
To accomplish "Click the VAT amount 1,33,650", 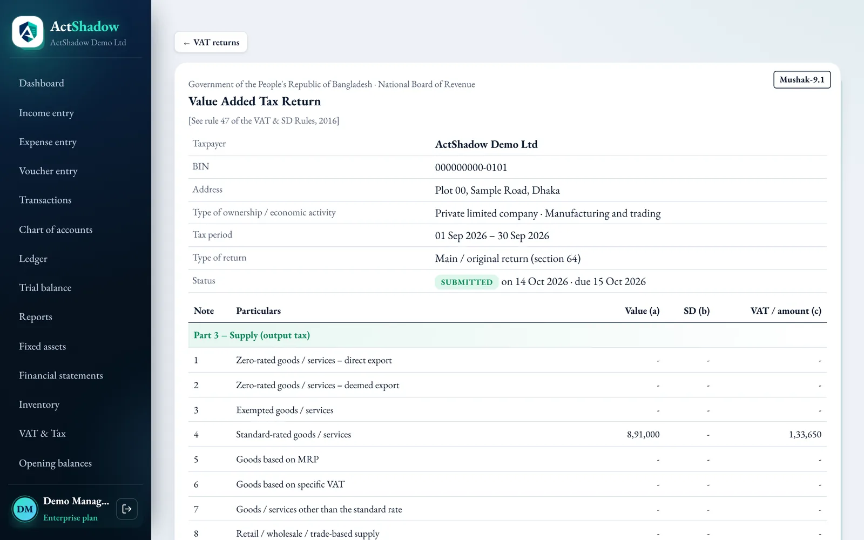I will point(805,435).
